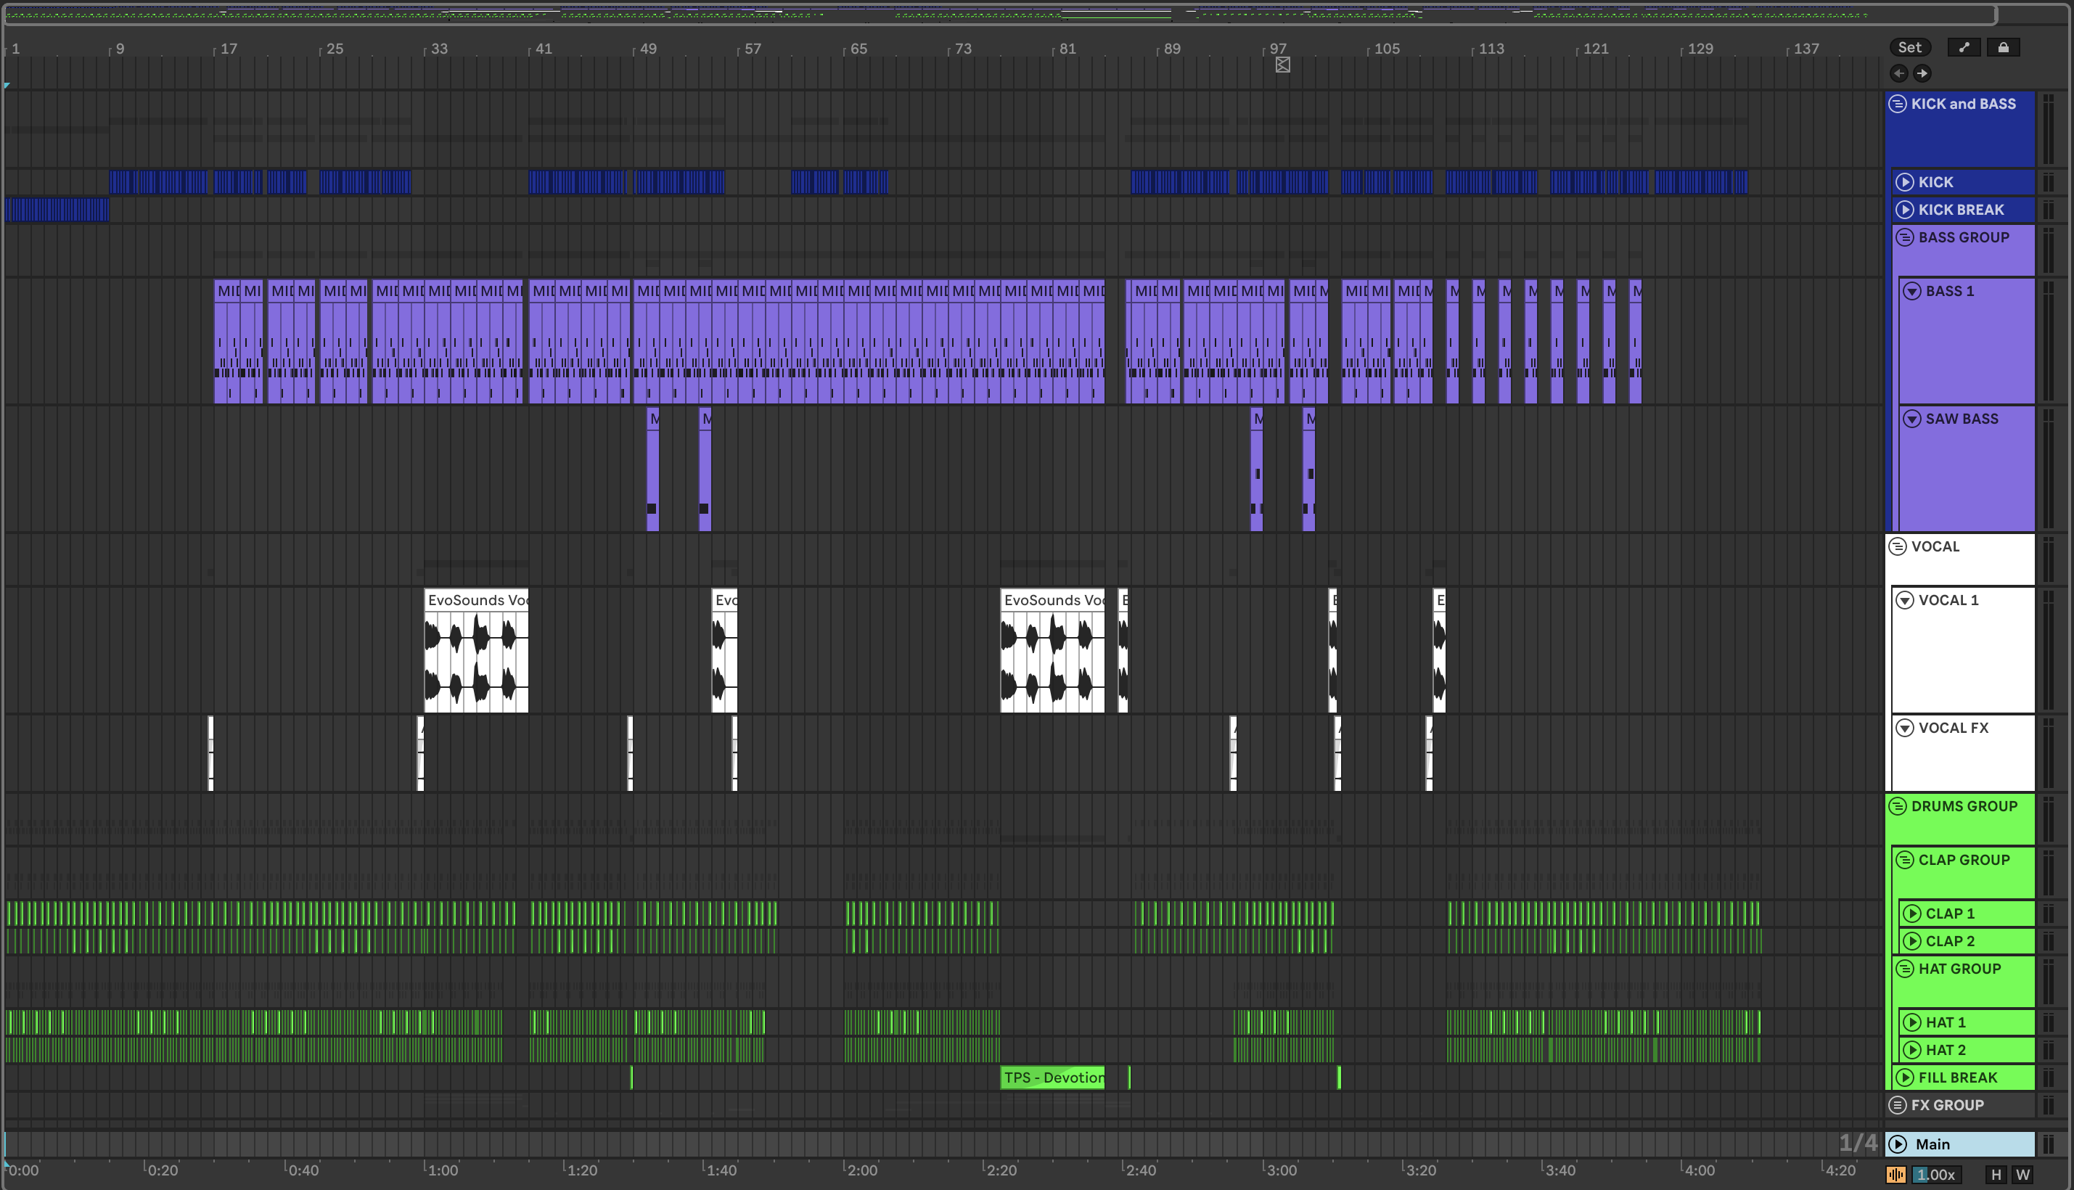This screenshot has width=2074, height=1190.
Task: Select the SAW BASS track header
Action: coord(1962,419)
